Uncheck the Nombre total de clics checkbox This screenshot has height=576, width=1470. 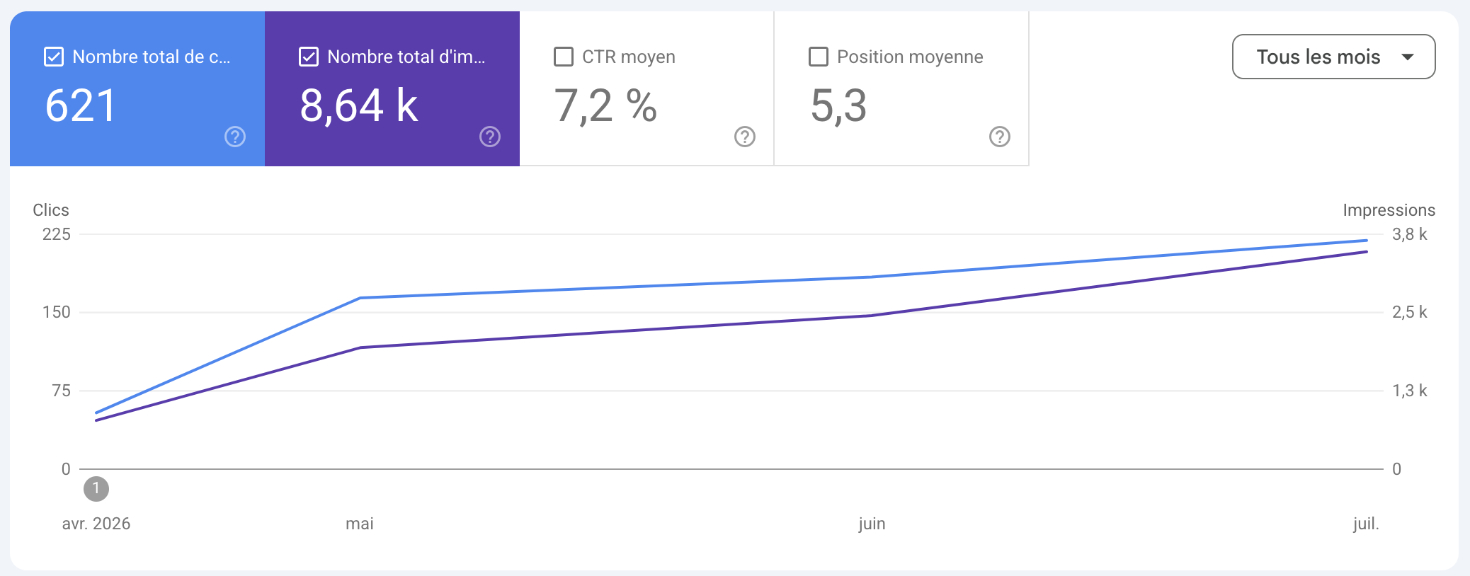[x=54, y=57]
